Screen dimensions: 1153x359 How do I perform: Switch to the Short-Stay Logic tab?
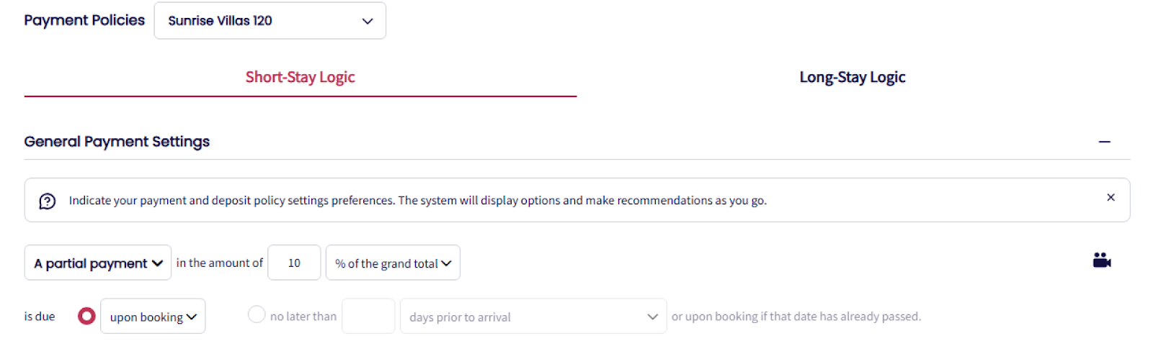pyautogui.click(x=300, y=78)
